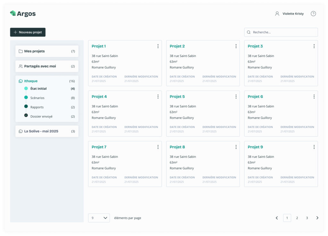The height and width of the screenshot is (236, 328).
Task: Go to page 2 of results
Action: 297,218
